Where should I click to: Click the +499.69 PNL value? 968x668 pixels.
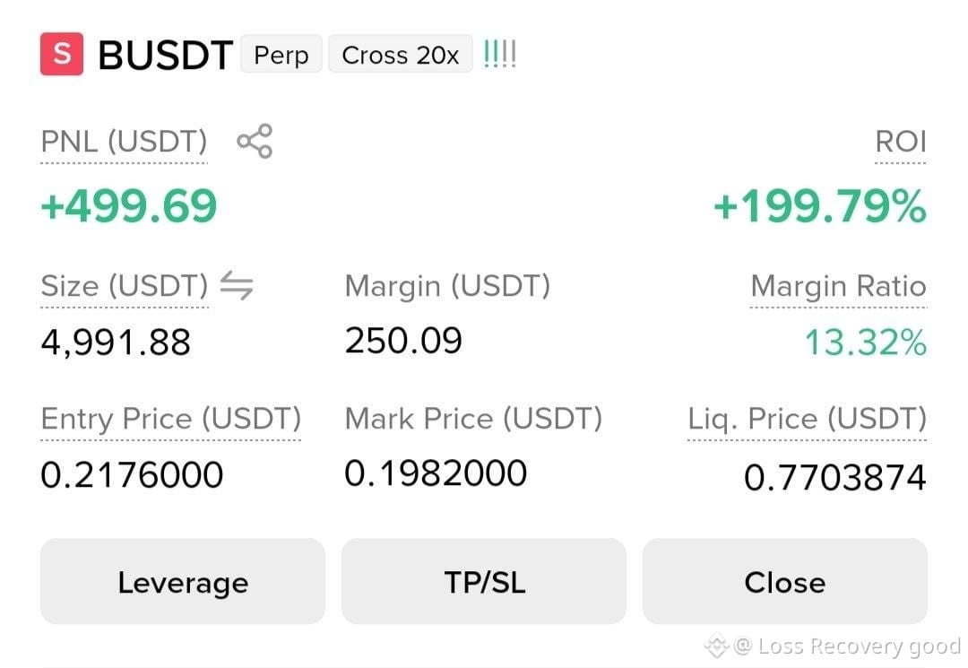[x=129, y=205]
